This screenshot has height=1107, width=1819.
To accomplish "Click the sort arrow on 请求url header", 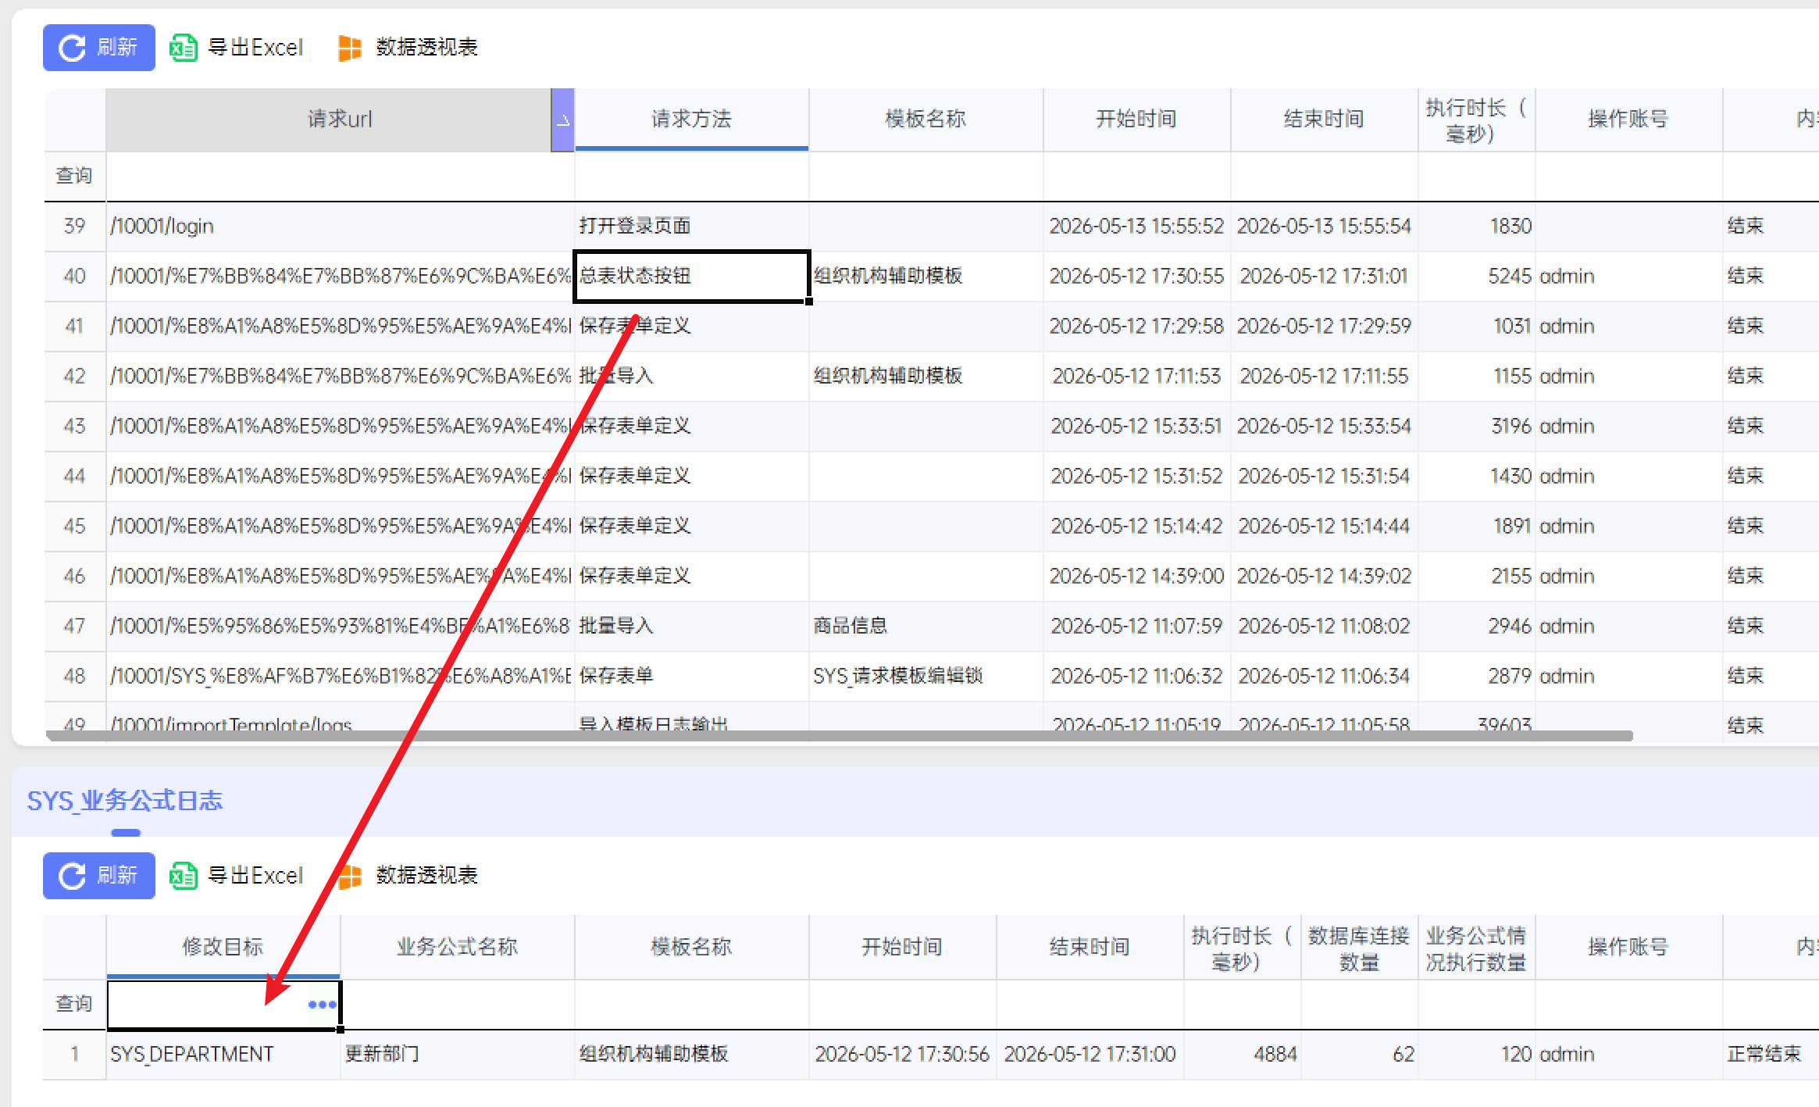I will [x=562, y=120].
